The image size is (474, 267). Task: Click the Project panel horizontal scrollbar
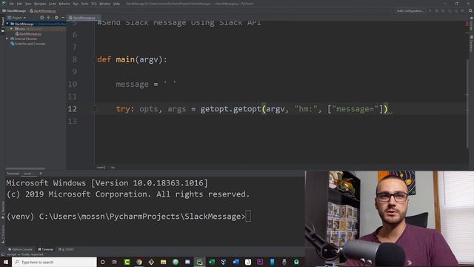(x=25, y=168)
